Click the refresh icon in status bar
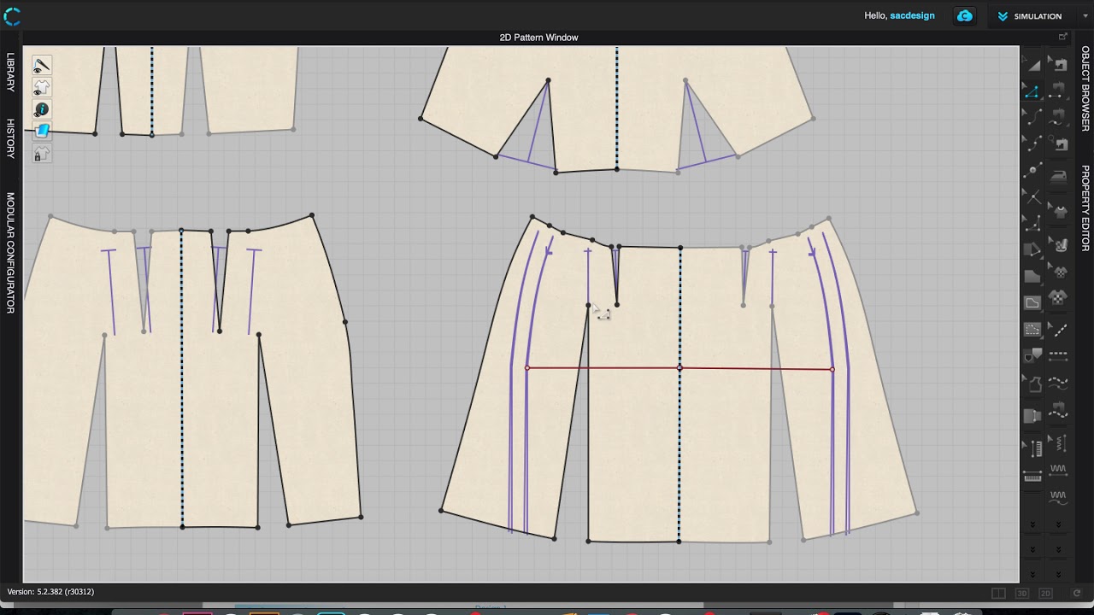The width and height of the screenshot is (1094, 615). [x=1077, y=593]
